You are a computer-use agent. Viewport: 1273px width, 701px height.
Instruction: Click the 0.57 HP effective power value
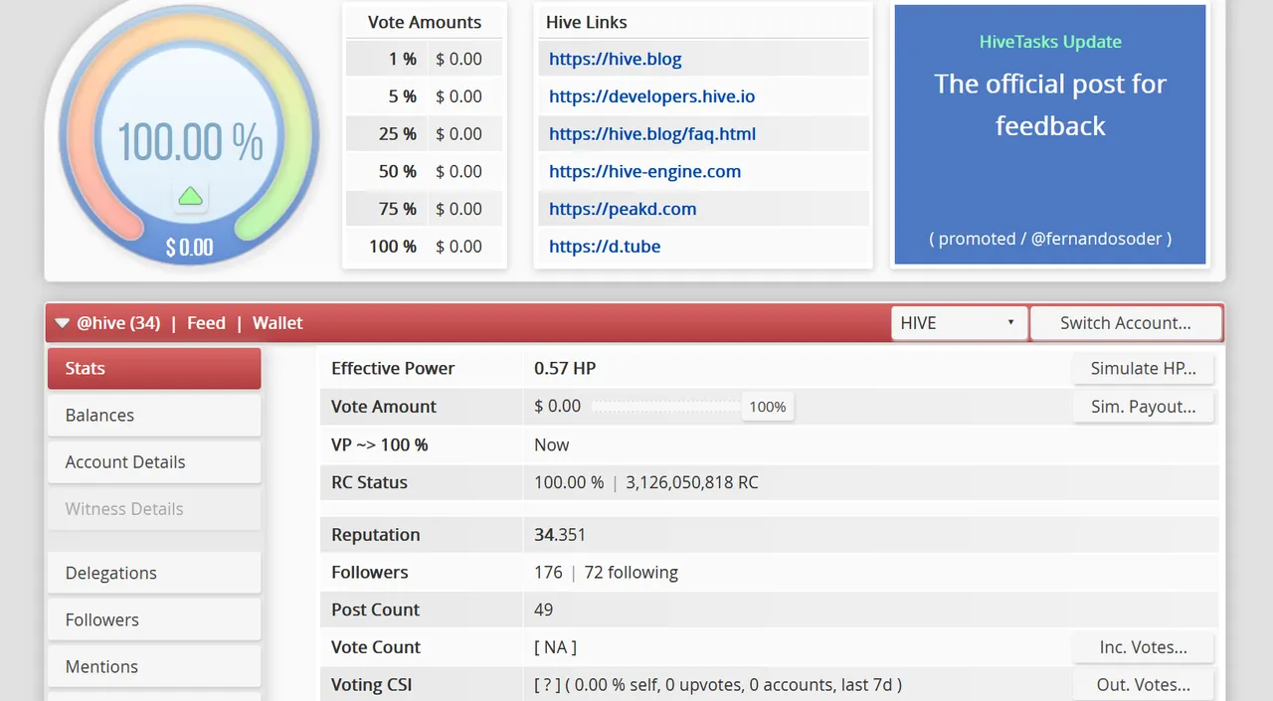click(565, 368)
